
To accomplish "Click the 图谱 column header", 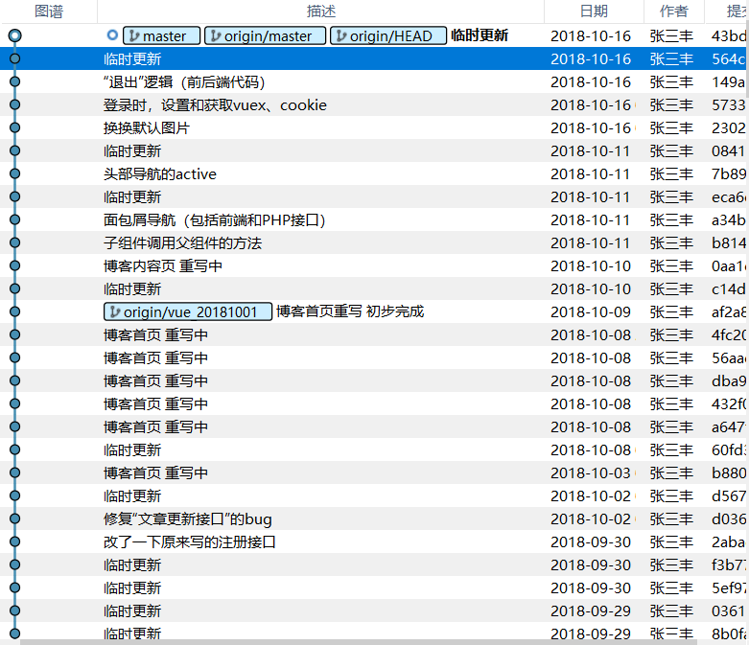I will click(x=48, y=11).
